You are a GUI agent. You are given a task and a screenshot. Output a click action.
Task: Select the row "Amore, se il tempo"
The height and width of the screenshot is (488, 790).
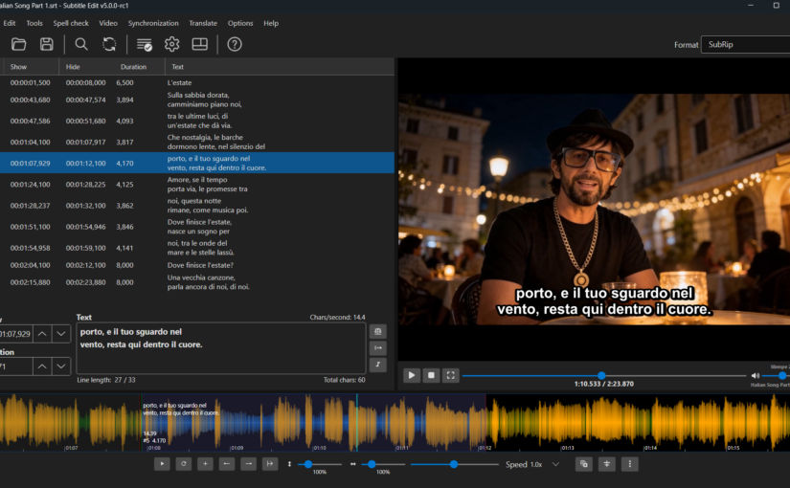coord(197,185)
